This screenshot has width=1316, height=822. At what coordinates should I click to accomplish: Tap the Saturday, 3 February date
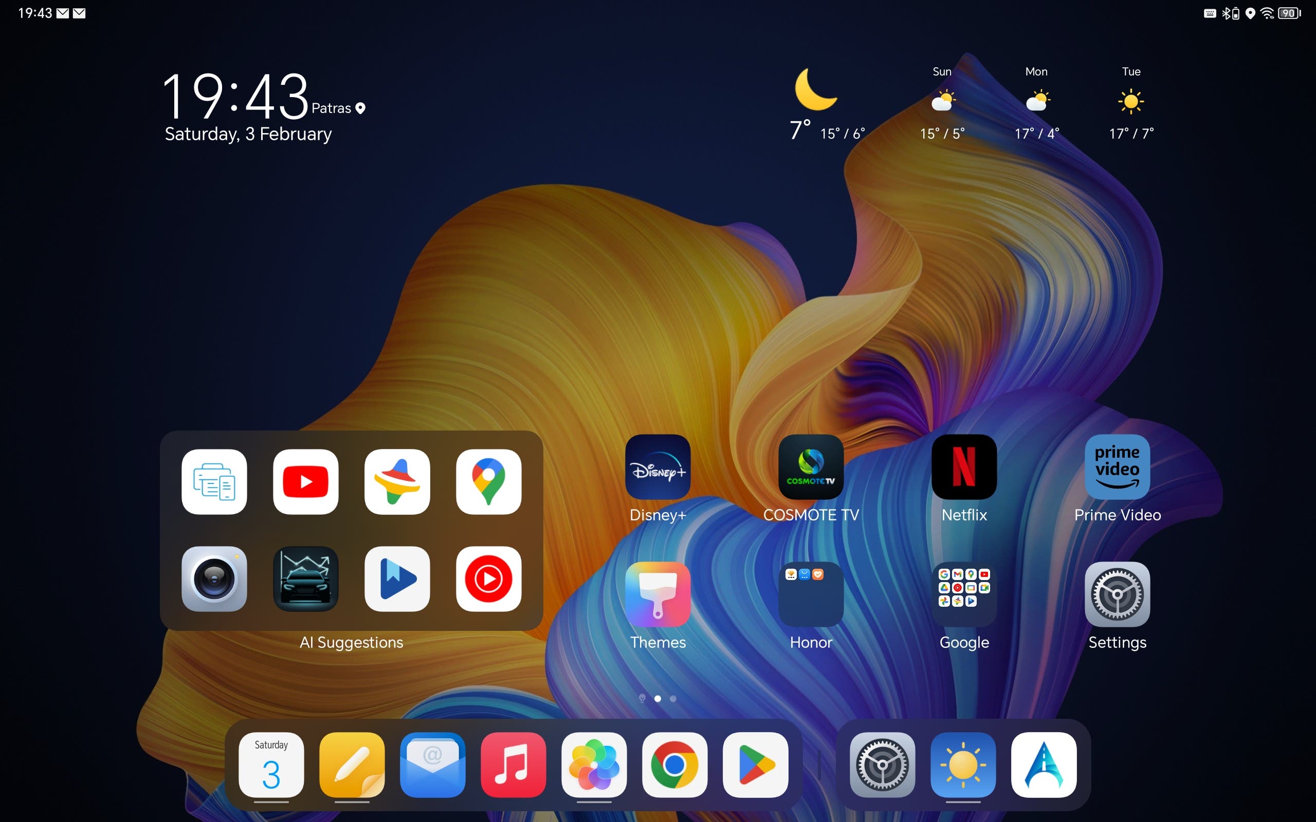point(248,134)
